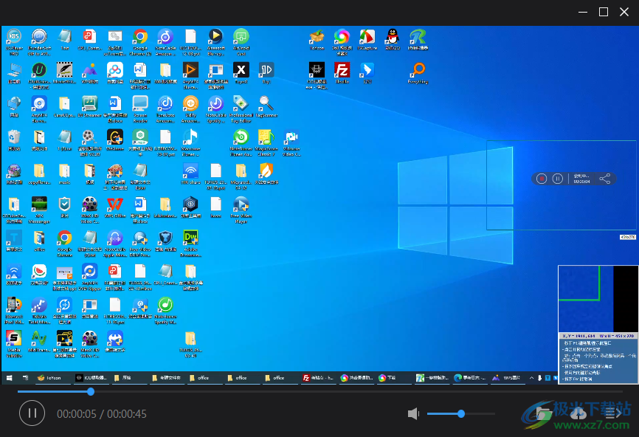The height and width of the screenshot is (437, 639).
Task: Launch the Tidabie Tidal Music icon
Action: pyautogui.click(x=39, y=311)
